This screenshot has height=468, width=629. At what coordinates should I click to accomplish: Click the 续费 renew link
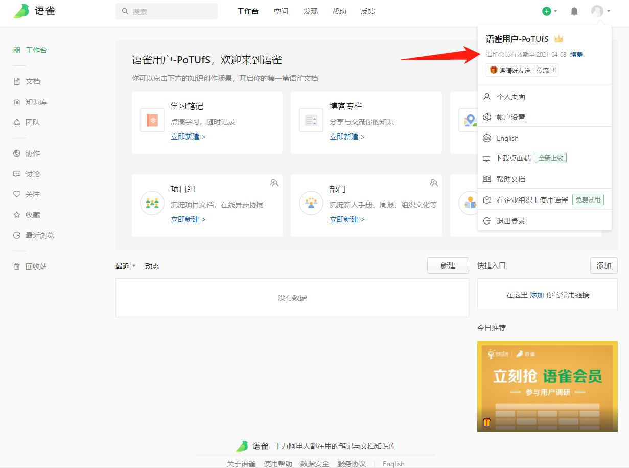point(576,55)
